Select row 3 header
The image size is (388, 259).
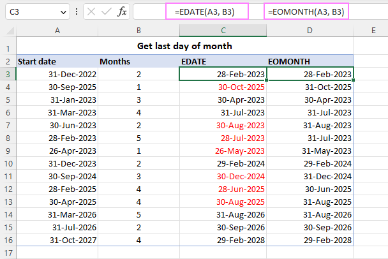[x=8, y=74]
